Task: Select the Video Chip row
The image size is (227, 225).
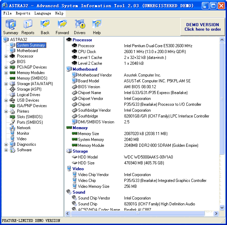Action: 87,181
